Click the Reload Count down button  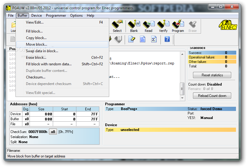(212, 96)
